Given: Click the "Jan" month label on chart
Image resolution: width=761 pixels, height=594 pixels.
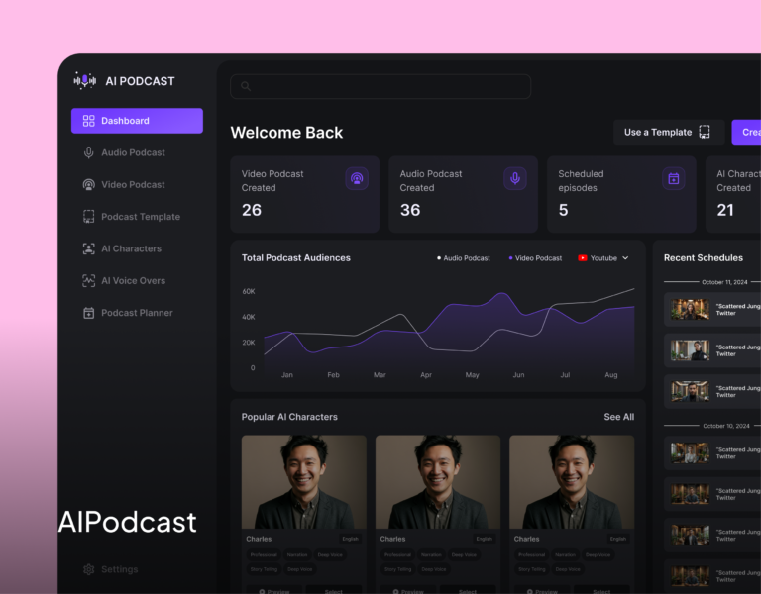Looking at the screenshot, I should pyautogui.click(x=286, y=375).
